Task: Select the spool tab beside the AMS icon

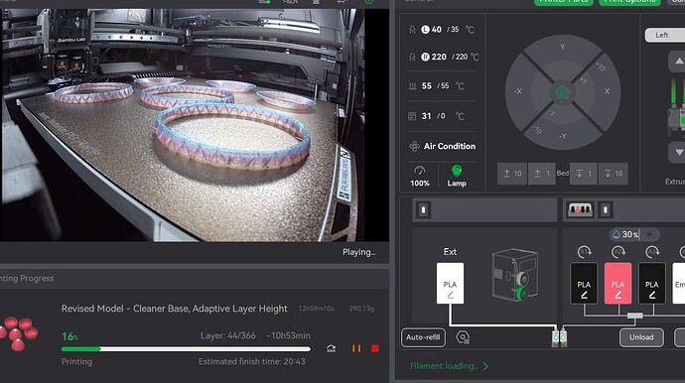Action: tap(605, 210)
